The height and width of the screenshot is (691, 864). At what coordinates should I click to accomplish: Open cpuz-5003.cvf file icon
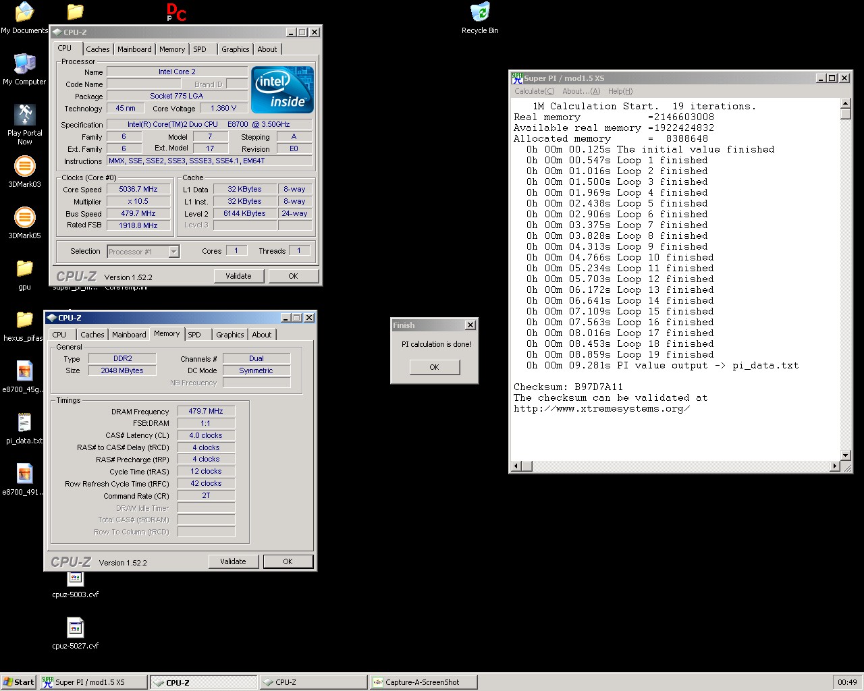(75, 584)
